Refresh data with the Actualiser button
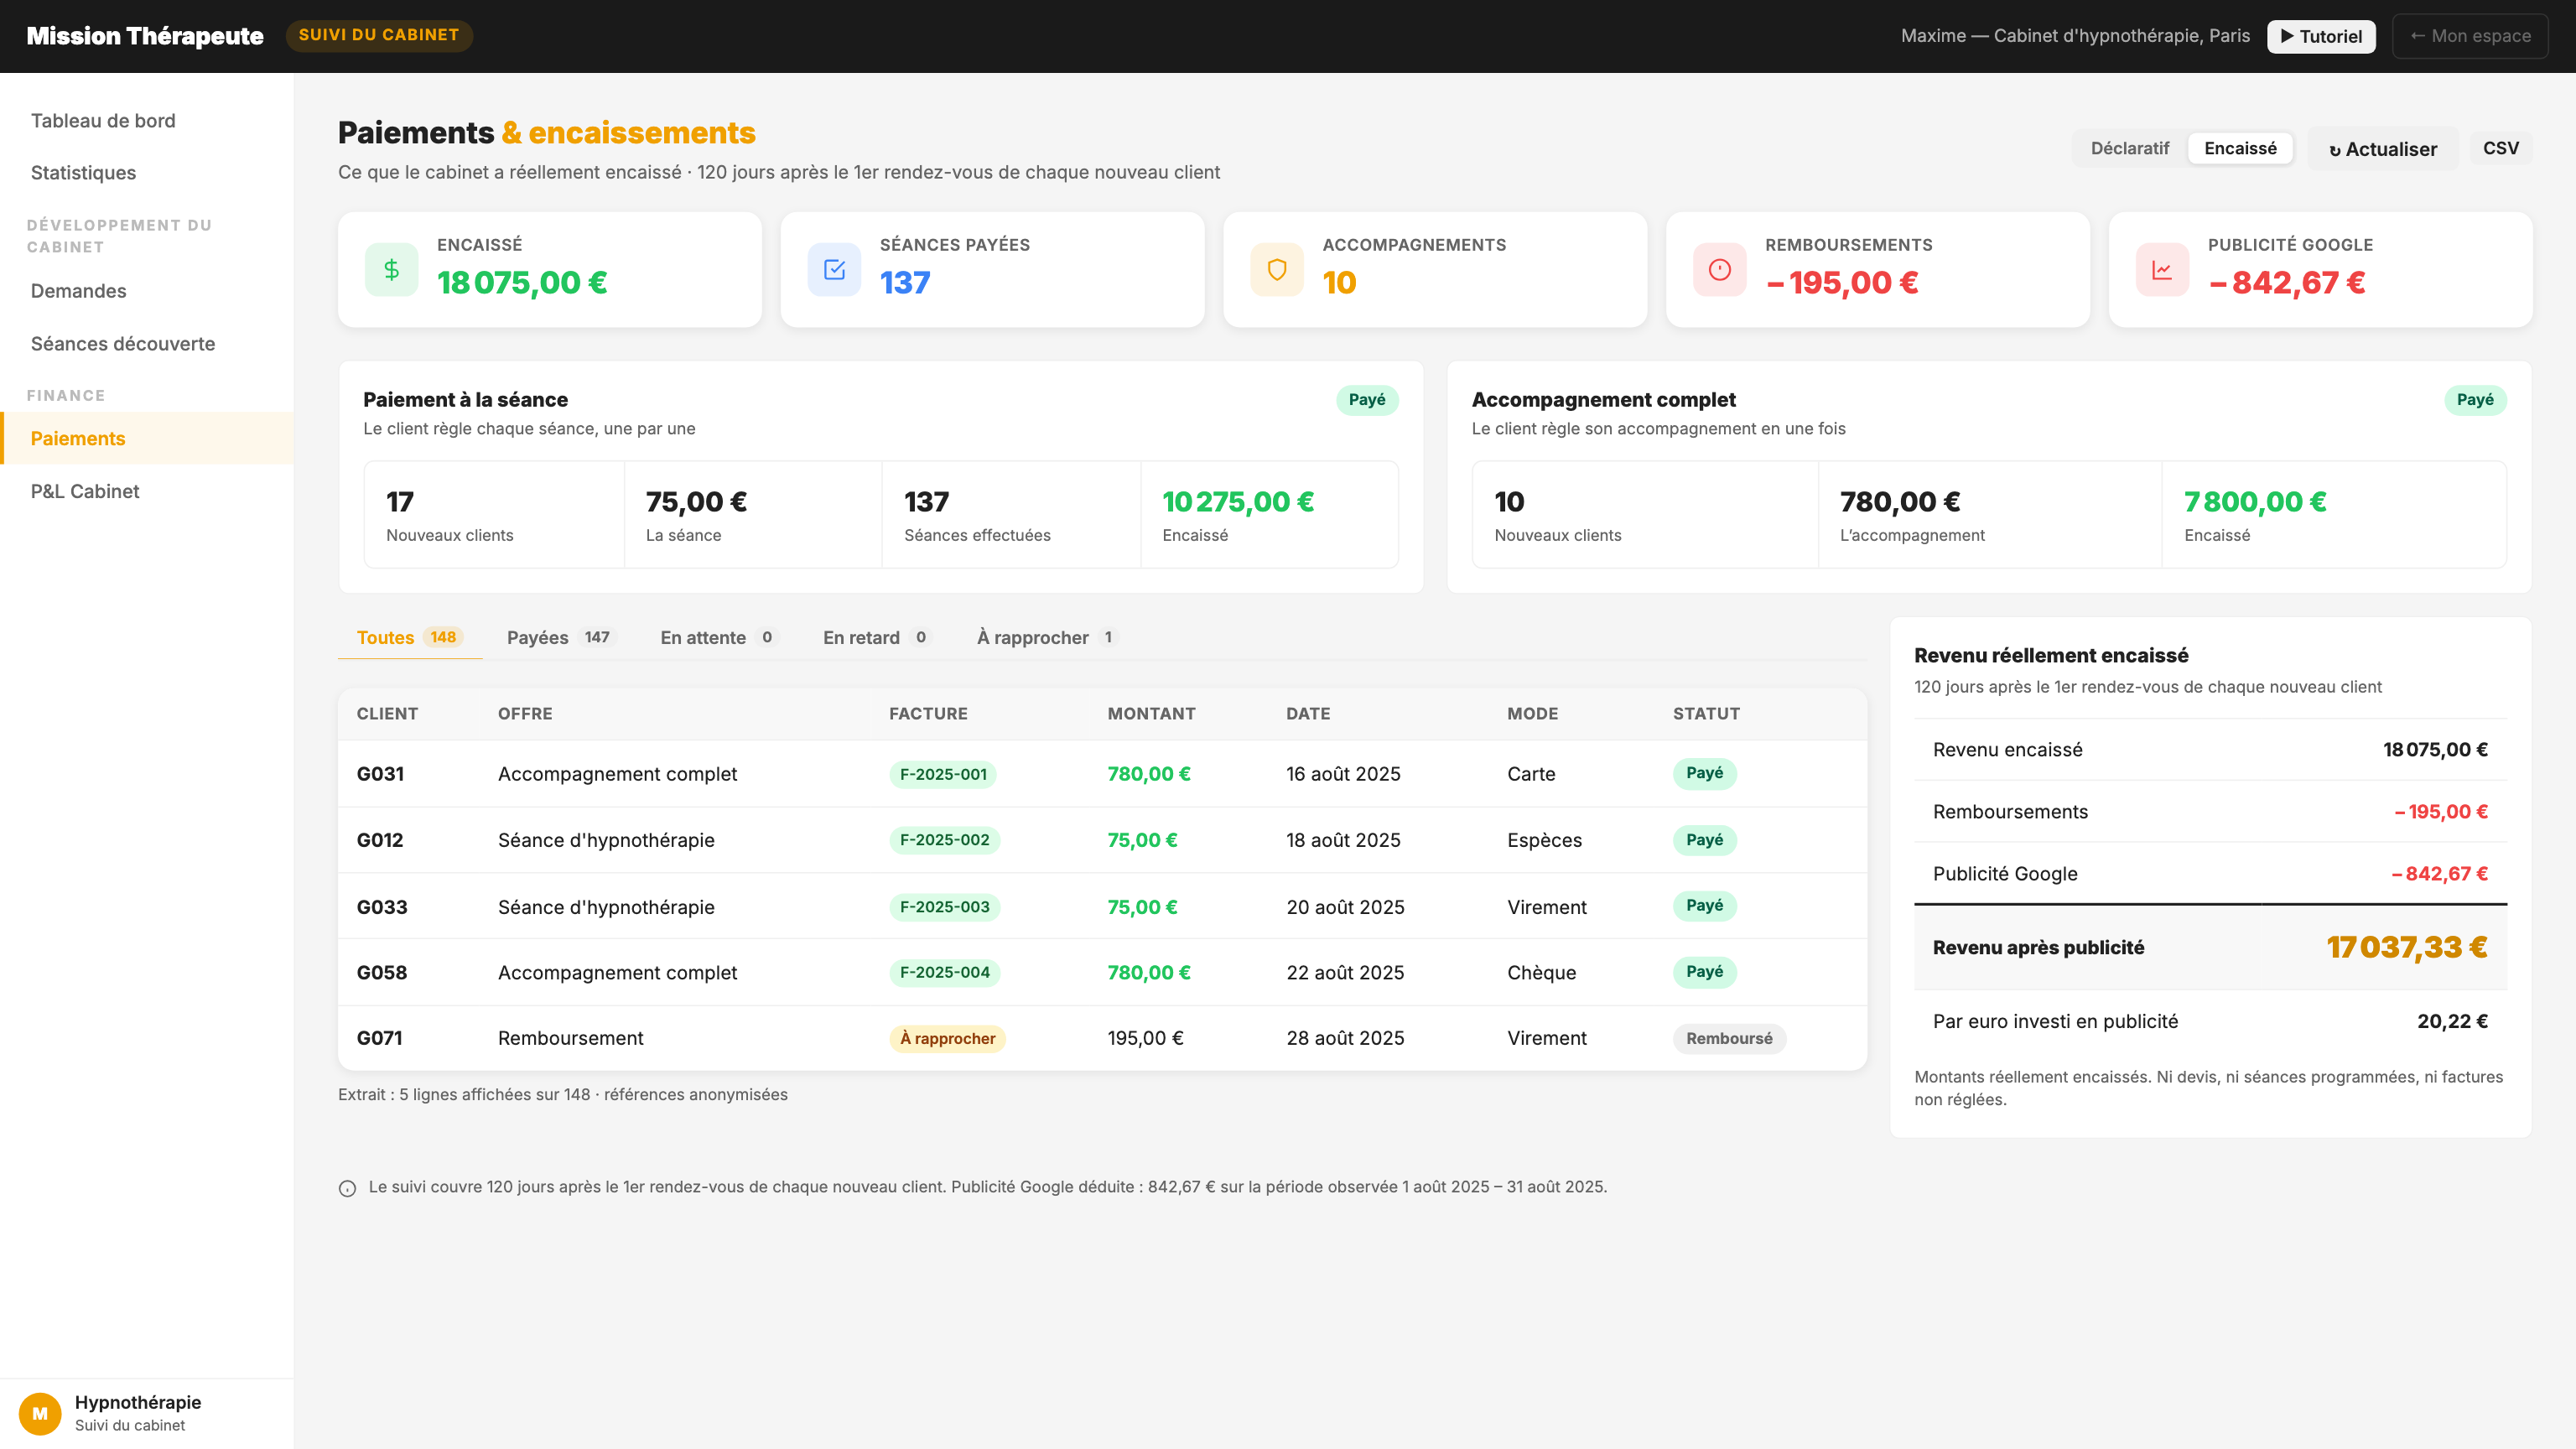 [x=2383, y=149]
